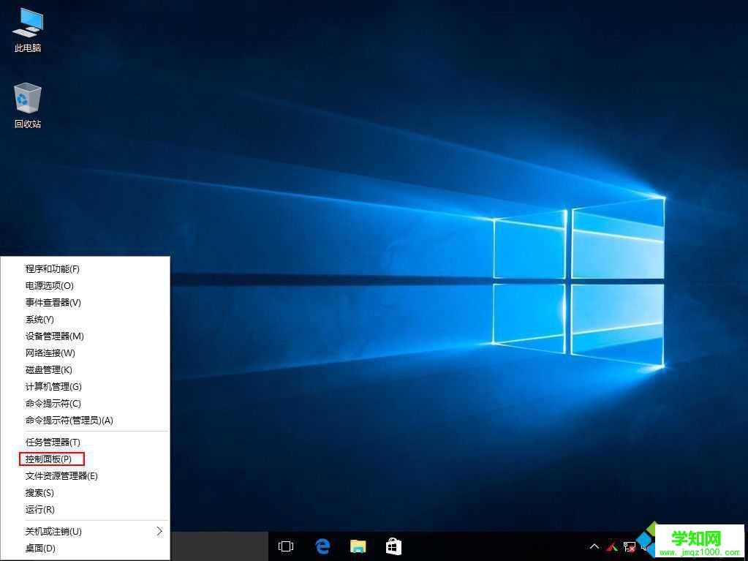This screenshot has width=748, height=561.
Task: Open the Store app from taskbar
Action: click(x=393, y=546)
